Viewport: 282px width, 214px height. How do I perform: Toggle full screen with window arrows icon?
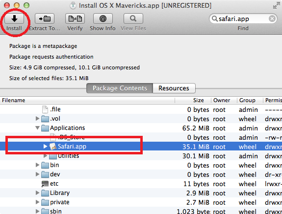click(x=277, y=5)
